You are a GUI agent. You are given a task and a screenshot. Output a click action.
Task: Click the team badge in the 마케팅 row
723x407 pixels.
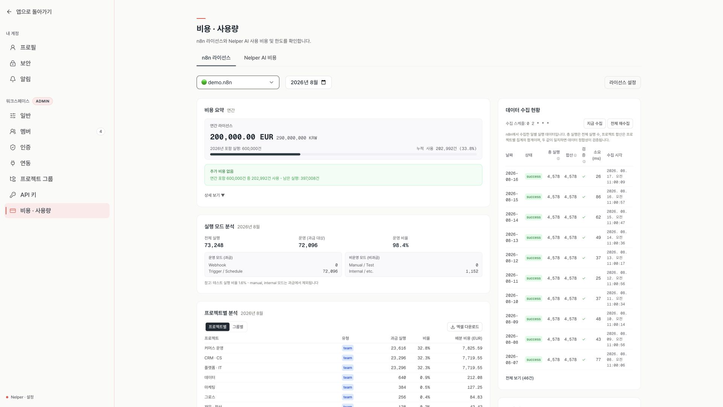pyautogui.click(x=348, y=387)
